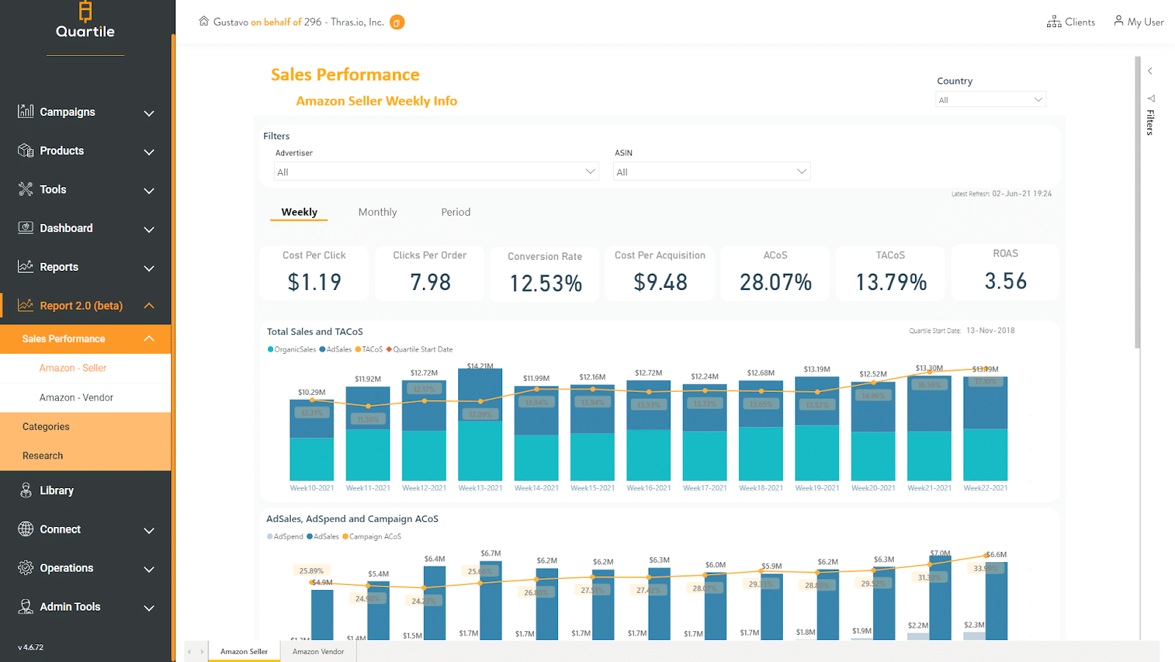1175x662 pixels.
Task: Select the Amazon Seller bottom page tab
Action: 244,652
